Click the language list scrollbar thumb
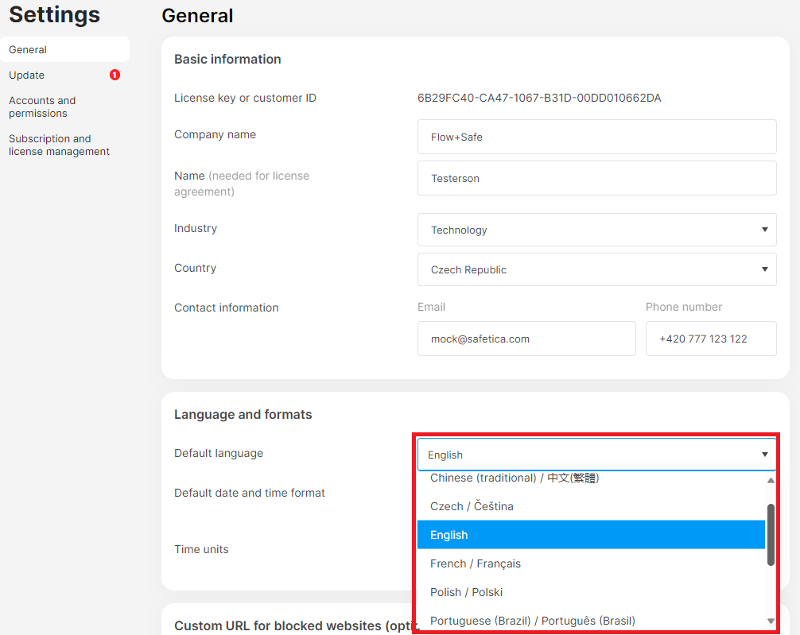 (771, 535)
